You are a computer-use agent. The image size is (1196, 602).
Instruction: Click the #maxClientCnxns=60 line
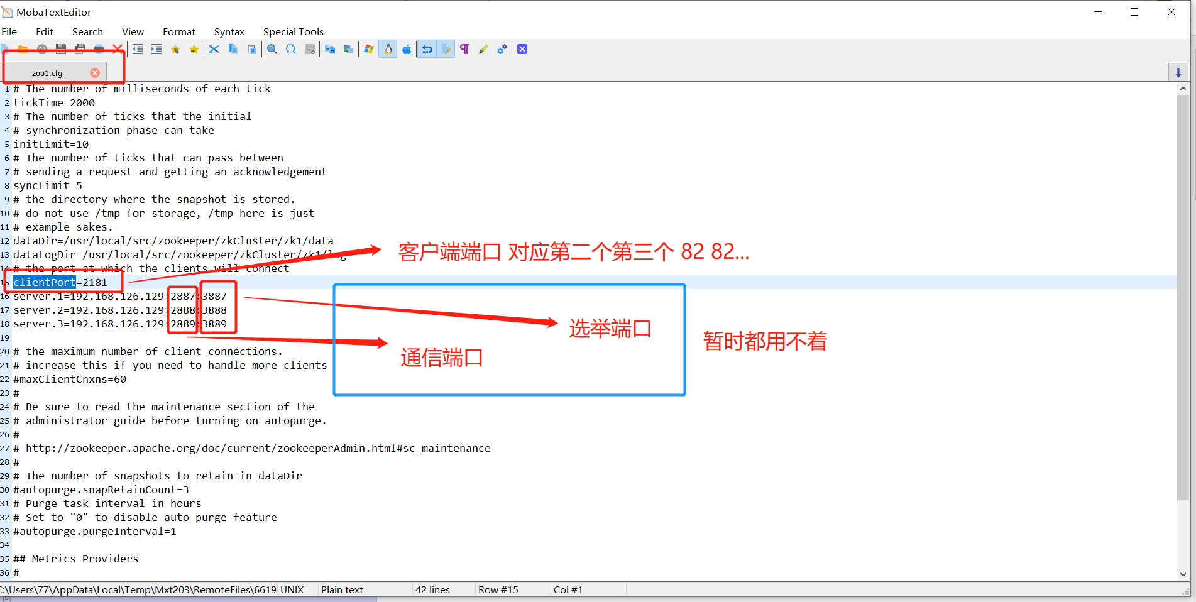pos(70,379)
